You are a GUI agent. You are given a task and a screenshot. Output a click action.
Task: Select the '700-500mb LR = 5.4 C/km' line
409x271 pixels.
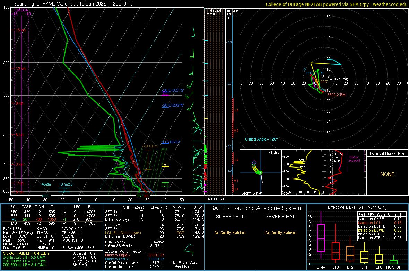(24, 265)
